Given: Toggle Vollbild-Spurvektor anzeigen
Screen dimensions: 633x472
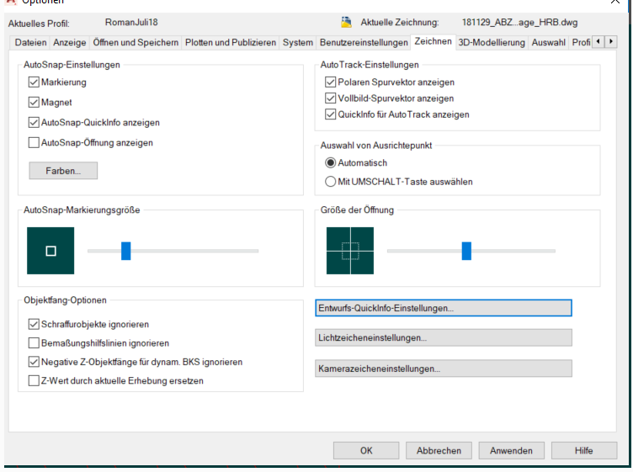Looking at the screenshot, I should coord(331,98).
